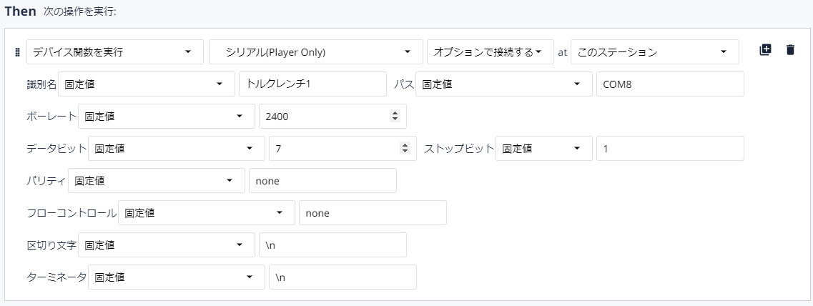The width and height of the screenshot is (813, 306).
Task: Open the ストップビット source type dropdown
Action: 544,148
